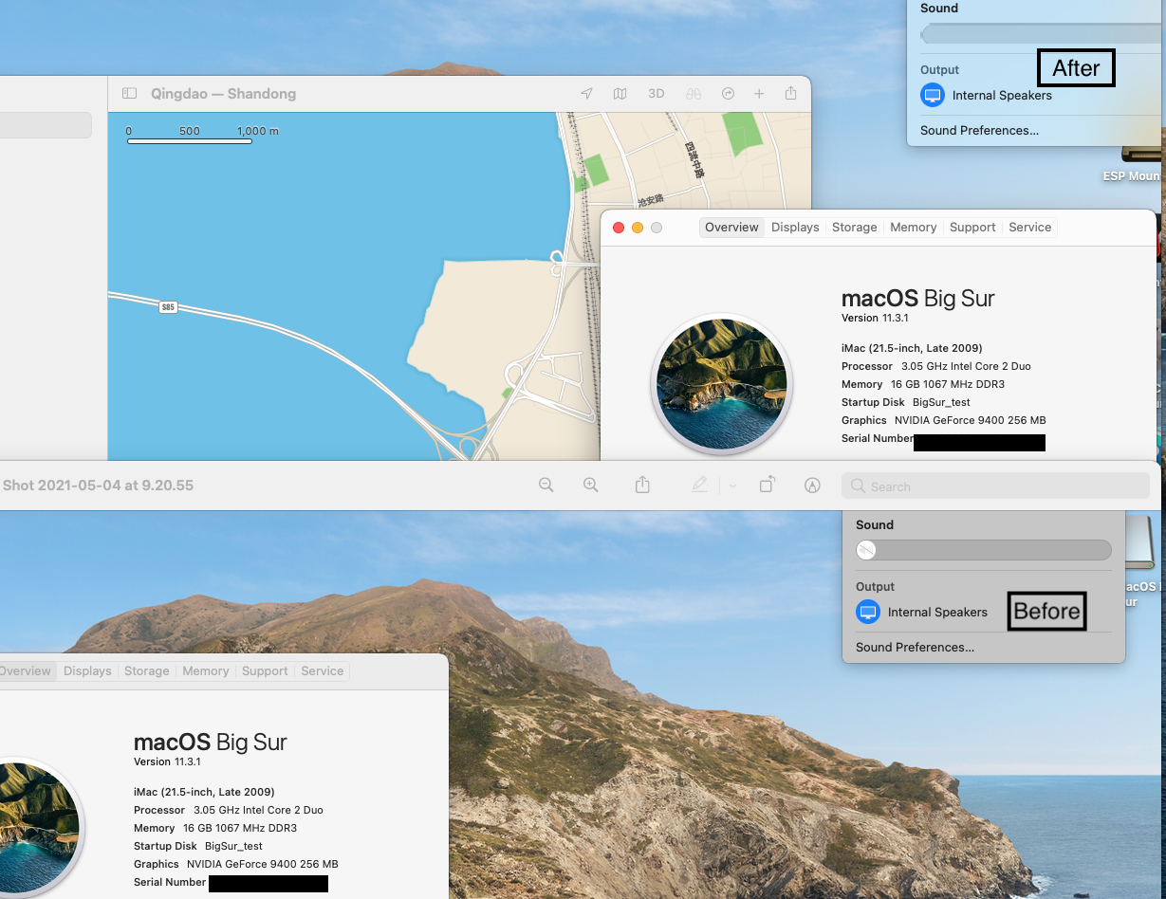Click the plus icon in Maps toolbar
1166x899 pixels.
[759, 94]
